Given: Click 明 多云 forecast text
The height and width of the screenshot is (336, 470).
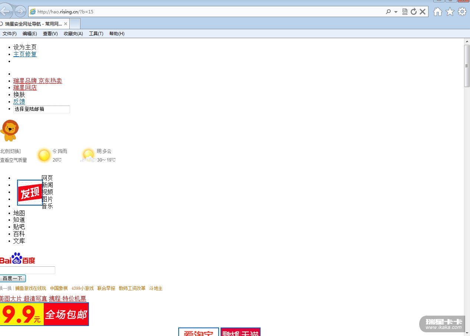Looking at the screenshot, I should (x=104, y=151).
